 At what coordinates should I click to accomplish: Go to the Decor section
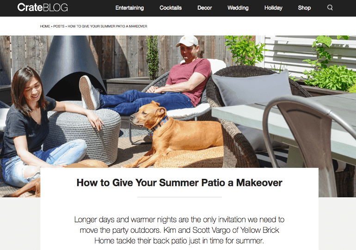click(x=204, y=8)
